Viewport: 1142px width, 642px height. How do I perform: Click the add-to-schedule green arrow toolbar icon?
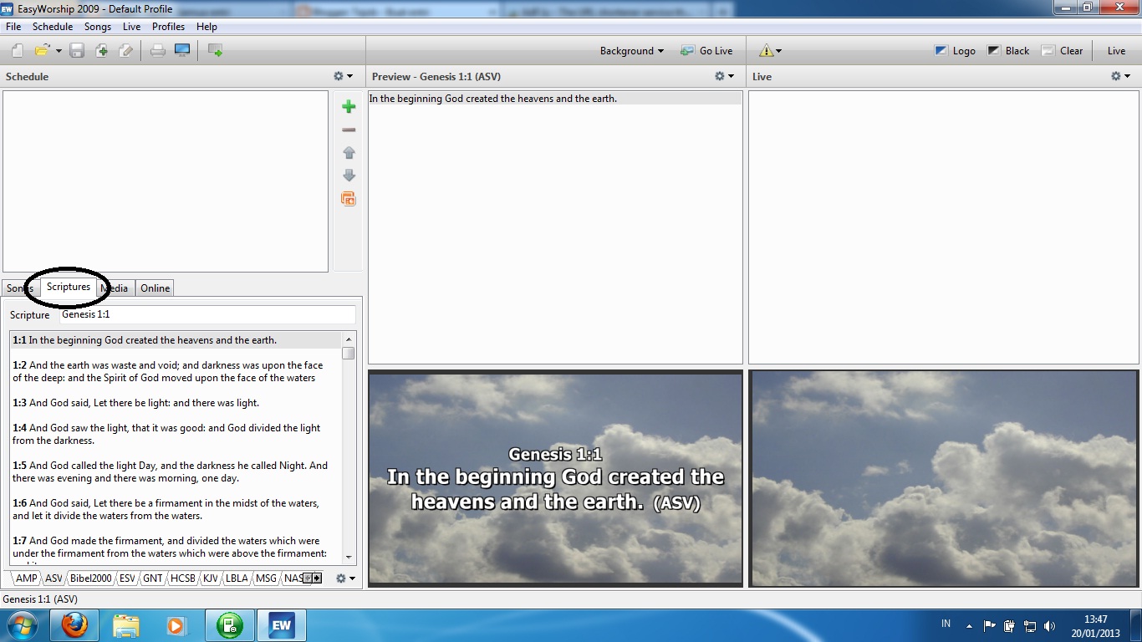[x=215, y=51]
